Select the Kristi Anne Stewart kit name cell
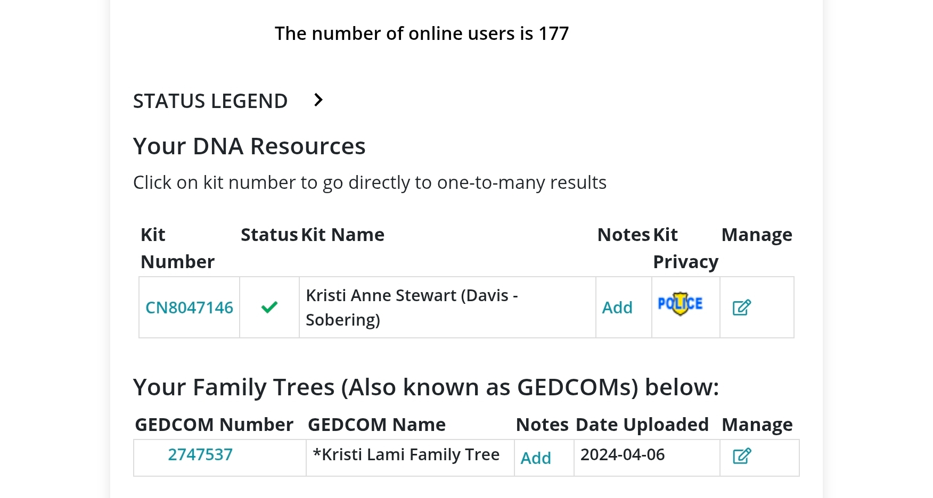This screenshot has height=498, width=933. [411, 308]
